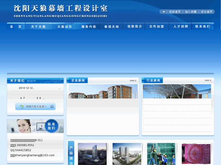Click the 详细内容点击进入 button
The height and width of the screenshot is (165, 221).
[35, 107]
